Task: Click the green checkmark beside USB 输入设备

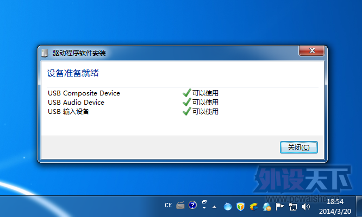Action: coord(187,111)
